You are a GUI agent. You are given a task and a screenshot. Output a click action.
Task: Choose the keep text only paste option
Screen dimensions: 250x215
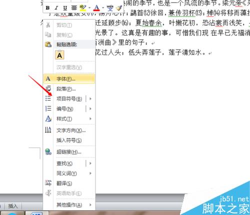pyautogui.click(x=59, y=55)
